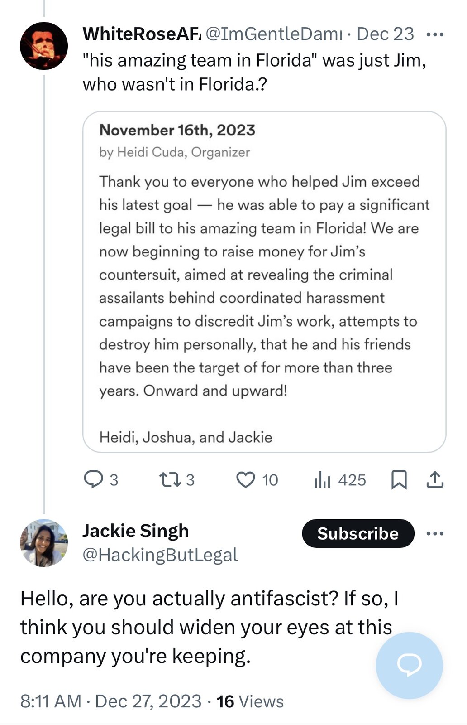Open Jackie Singh display name

coord(135,531)
